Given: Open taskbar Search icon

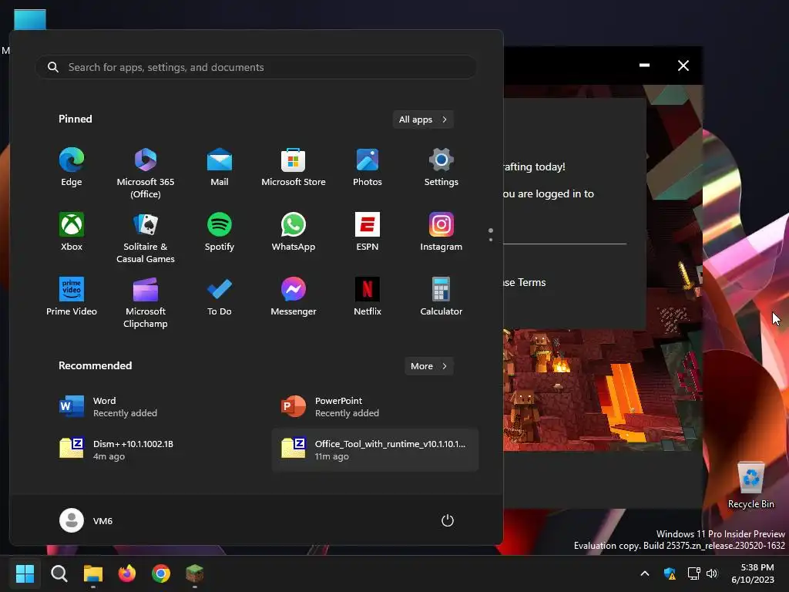Looking at the screenshot, I should pyautogui.click(x=59, y=573).
